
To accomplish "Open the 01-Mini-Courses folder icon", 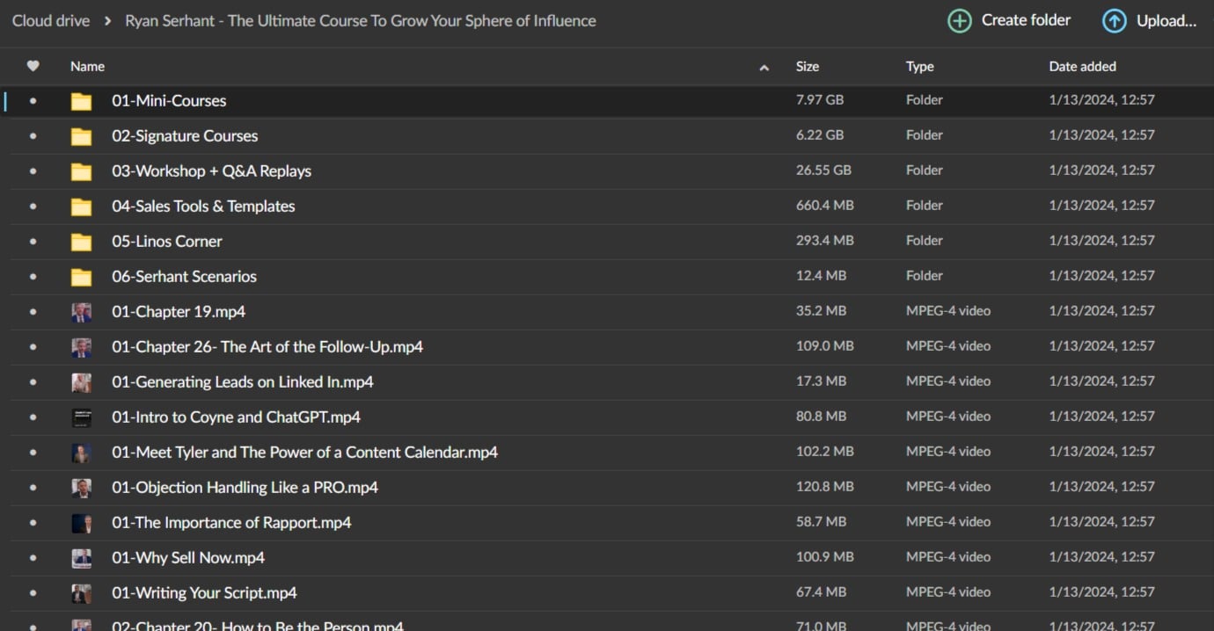I will point(81,101).
